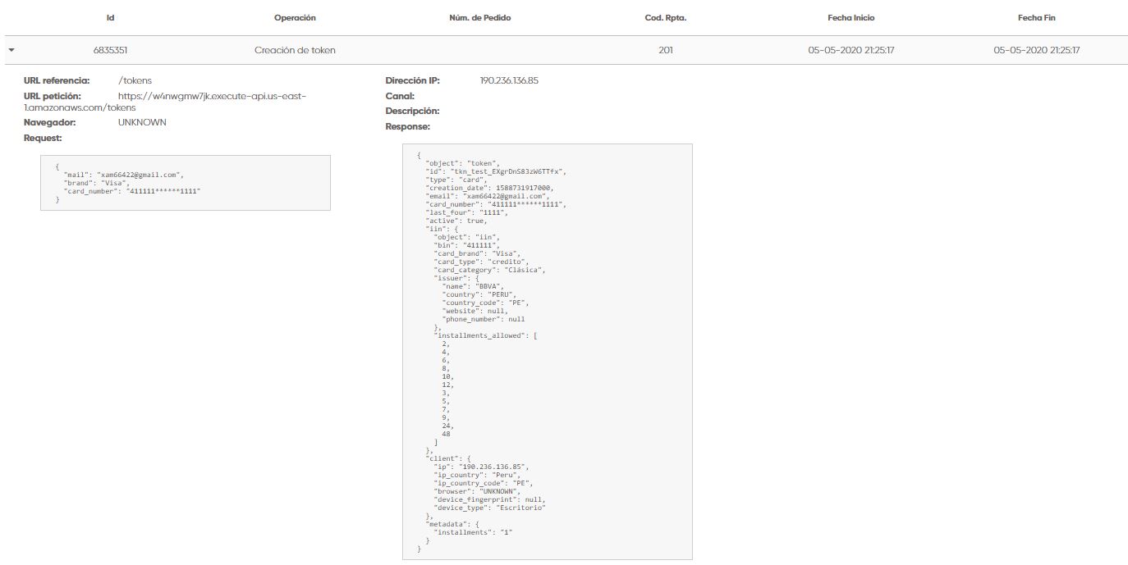Click the "phone_number": null line
This screenshot has height=565, width=1128.
click(484, 319)
